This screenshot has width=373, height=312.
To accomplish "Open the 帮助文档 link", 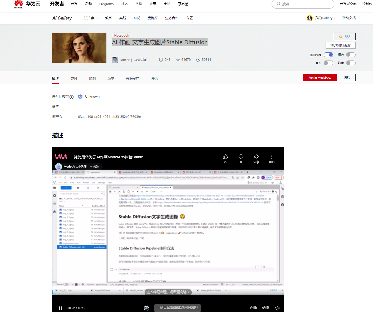I will coord(349,18).
